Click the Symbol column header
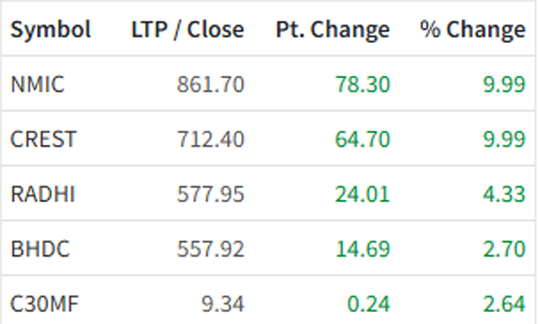The image size is (540, 324). (x=51, y=30)
